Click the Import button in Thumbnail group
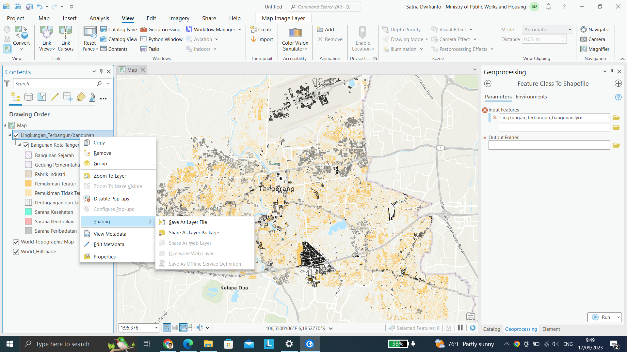 click(262, 39)
